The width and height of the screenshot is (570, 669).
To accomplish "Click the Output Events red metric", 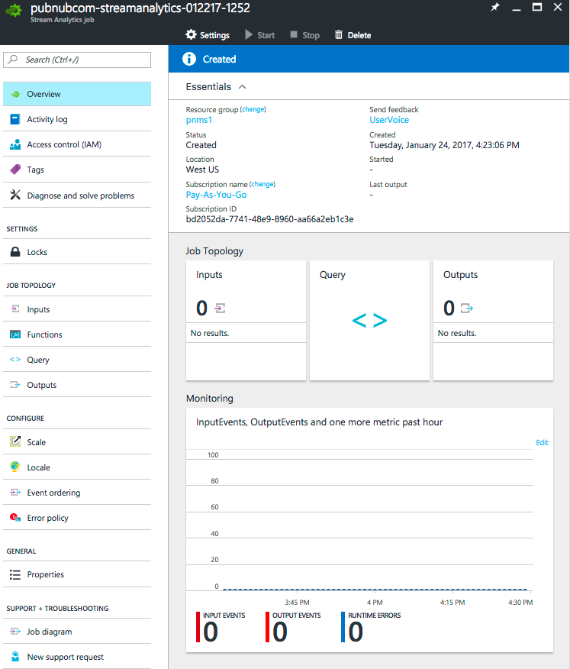I will pos(293,627).
